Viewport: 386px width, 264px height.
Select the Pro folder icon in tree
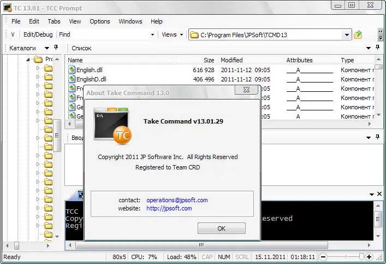tap(38, 60)
